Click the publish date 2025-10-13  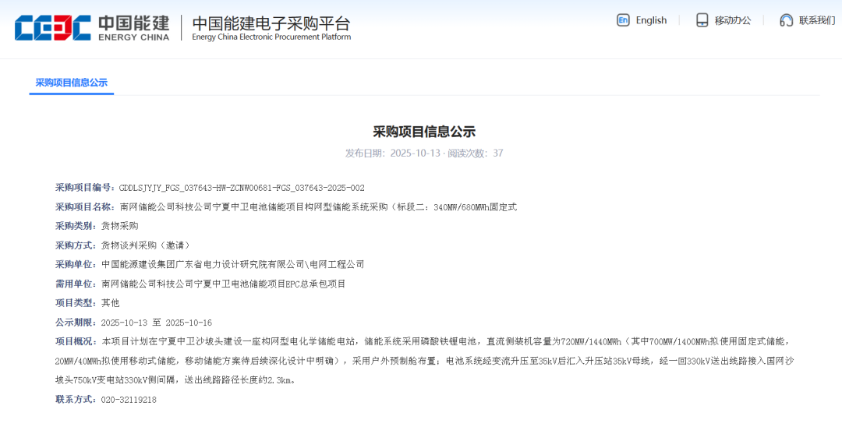[415, 153]
